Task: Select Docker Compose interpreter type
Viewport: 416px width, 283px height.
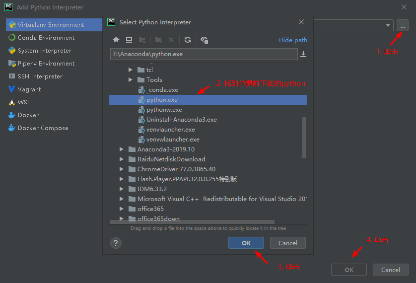Action: coord(43,128)
